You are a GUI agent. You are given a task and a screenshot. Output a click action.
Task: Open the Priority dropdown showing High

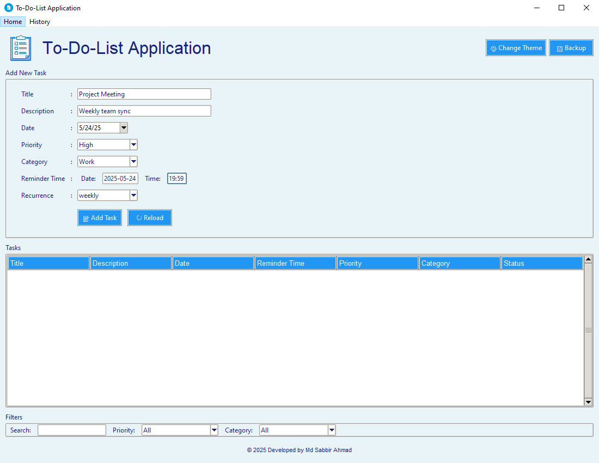(133, 144)
